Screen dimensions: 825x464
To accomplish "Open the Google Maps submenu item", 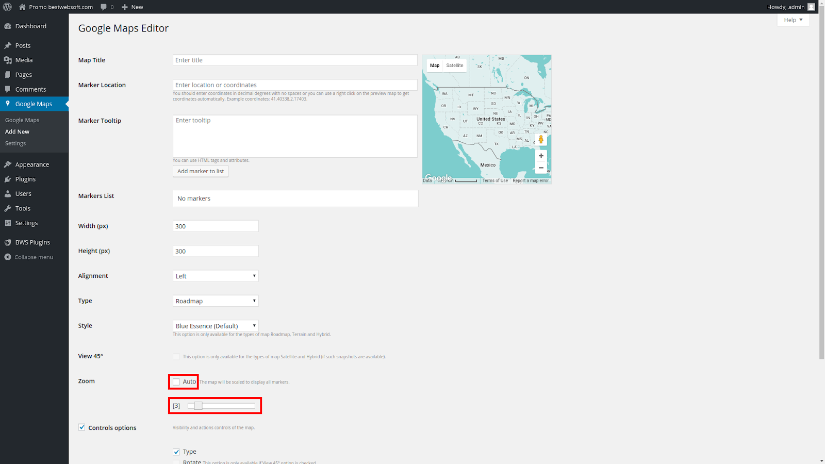I will tap(22, 120).
